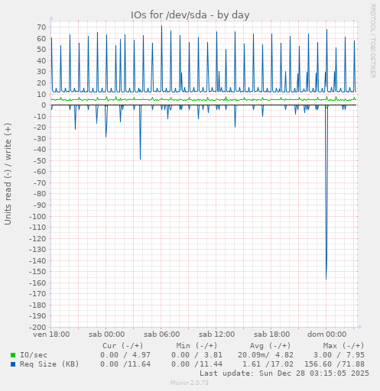Image resolution: width=380 pixels, height=391 pixels.
Task: Click the bottom tip of the -49 read spike
Action: (x=140, y=159)
